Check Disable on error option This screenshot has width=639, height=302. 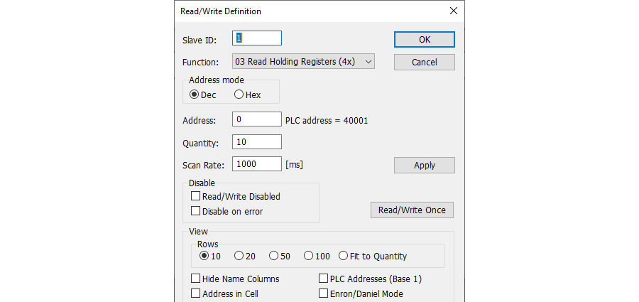click(x=227, y=212)
